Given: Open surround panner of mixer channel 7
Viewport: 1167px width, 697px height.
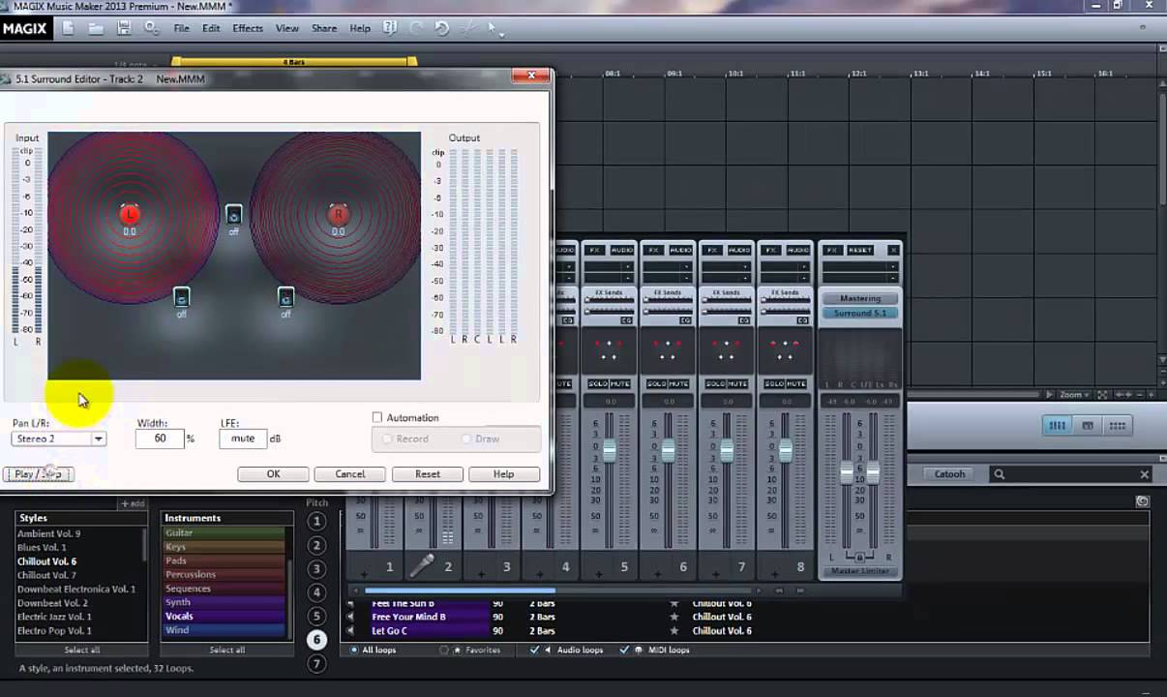Looking at the screenshot, I should click(725, 349).
